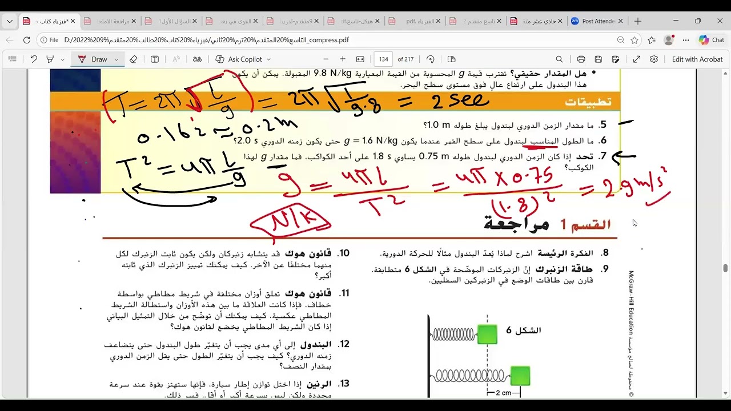The width and height of the screenshot is (731, 411).
Task: Rotate the PDF page
Action: tap(431, 59)
